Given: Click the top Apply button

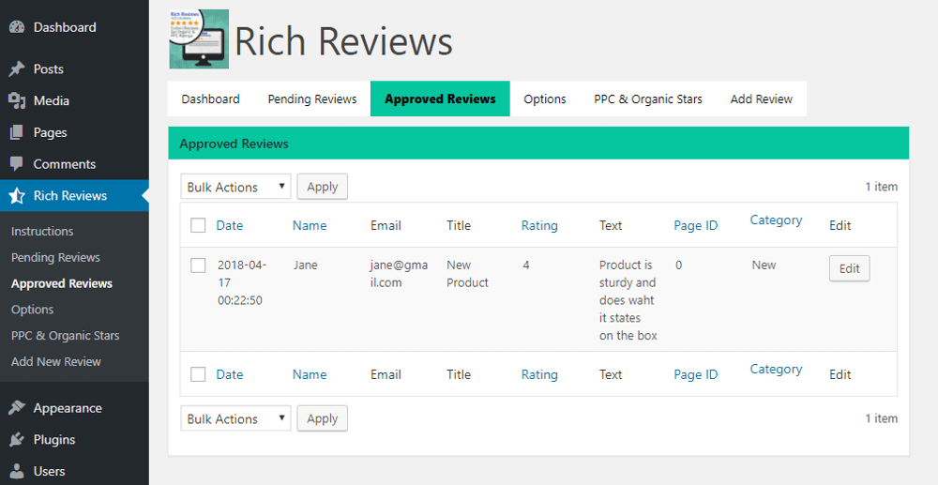Looking at the screenshot, I should [323, 187].
